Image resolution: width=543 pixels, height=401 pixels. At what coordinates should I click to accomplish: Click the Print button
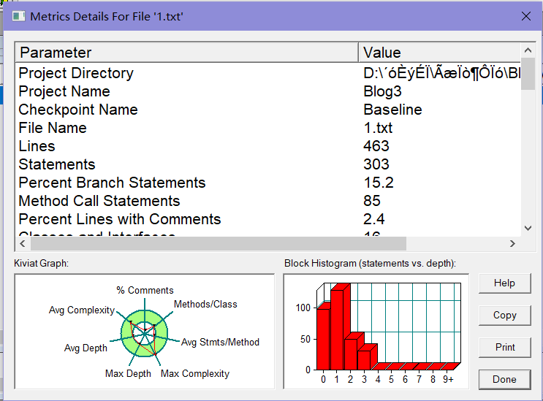click(x=504, y=348)
